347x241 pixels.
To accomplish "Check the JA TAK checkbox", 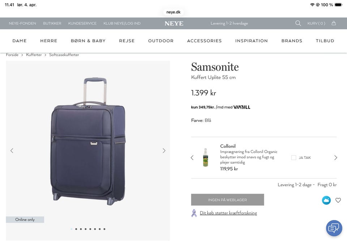I will [x=294, y=158].
